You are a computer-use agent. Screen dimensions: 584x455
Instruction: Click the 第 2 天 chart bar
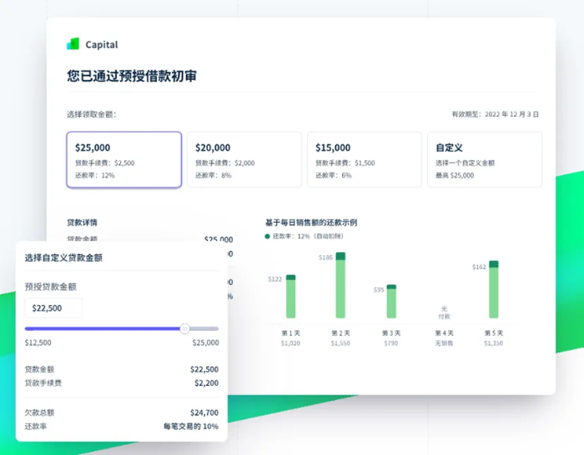tap(340, 285)
